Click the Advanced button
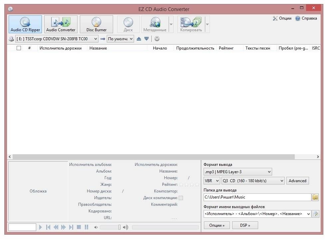The height and width of the screenshot is (241, 329). click(x=297, y=181)
